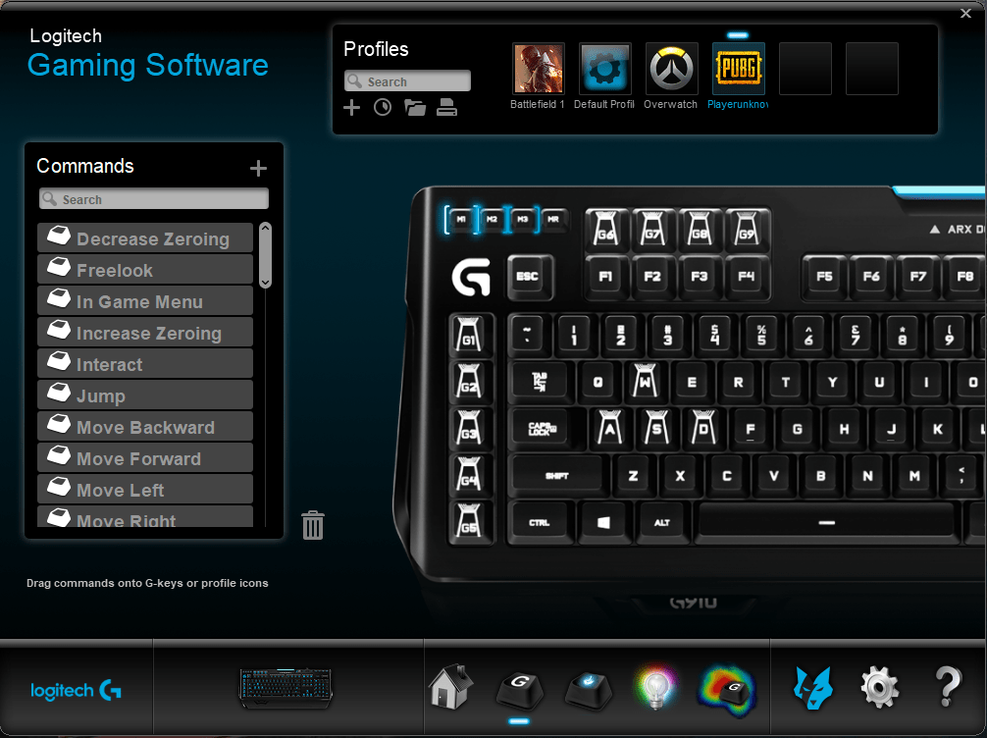This screenshot has width=987, height=738.
Task: Open the Home screen house icon
Action: [x=450, y=686]
